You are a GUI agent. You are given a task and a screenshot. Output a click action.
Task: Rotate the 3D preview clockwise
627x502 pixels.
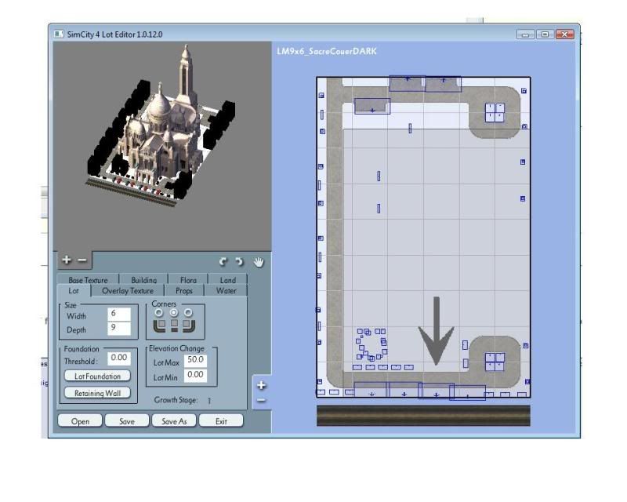[x=239, y=262]
